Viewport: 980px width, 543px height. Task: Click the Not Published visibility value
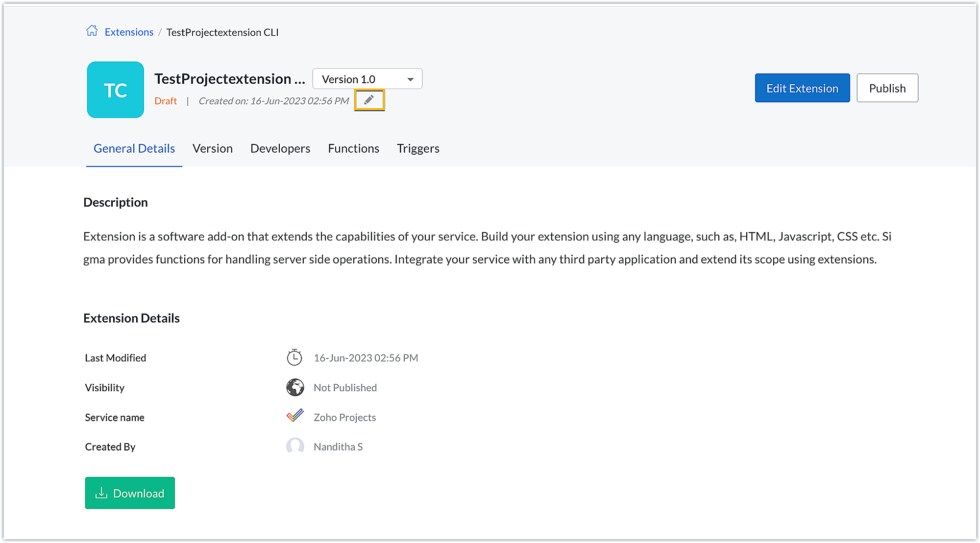(345, 388)
